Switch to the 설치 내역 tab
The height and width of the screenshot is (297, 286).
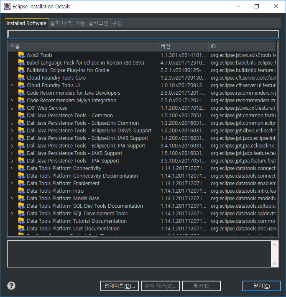[61, 23]
